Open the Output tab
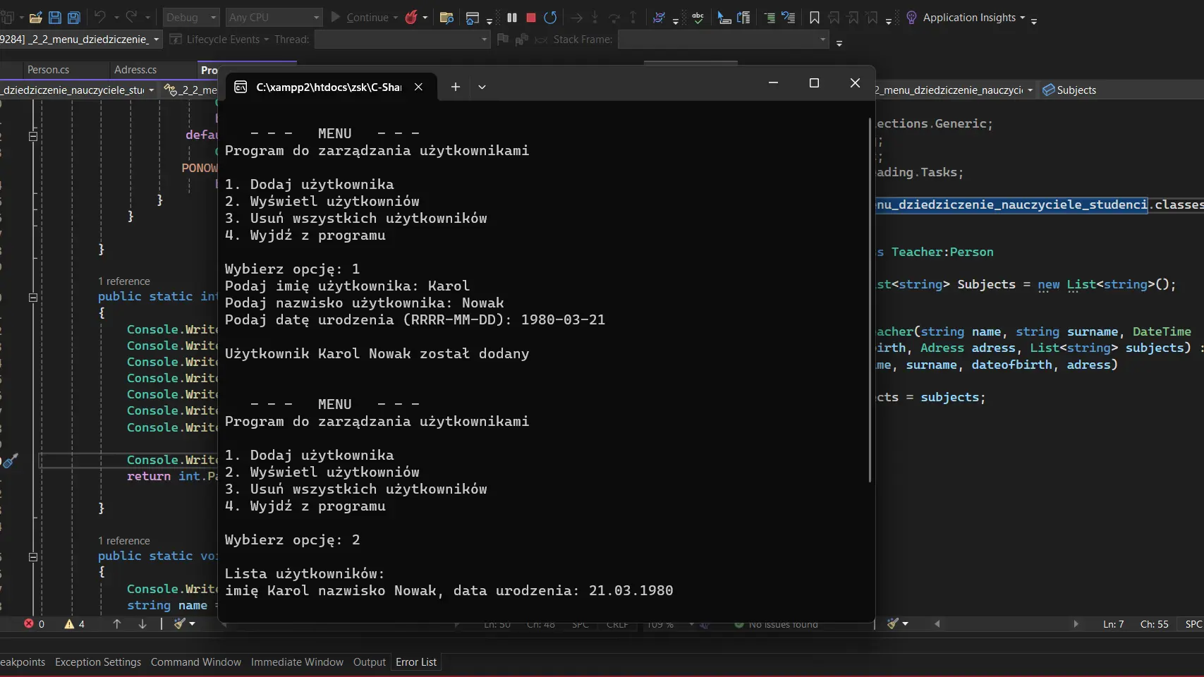This screenshot has height=677, width=1204. pos(370,662)
